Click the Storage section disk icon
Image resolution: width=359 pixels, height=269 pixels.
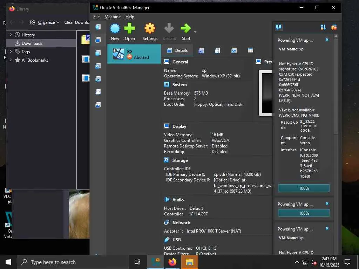point(167,160)
